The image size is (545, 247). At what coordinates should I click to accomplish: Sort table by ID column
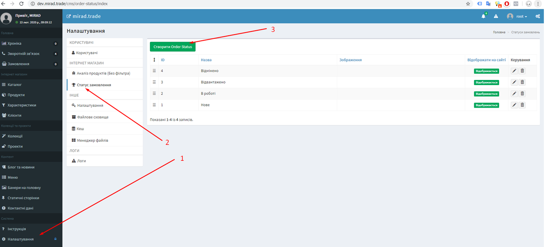tap(163, 60)
